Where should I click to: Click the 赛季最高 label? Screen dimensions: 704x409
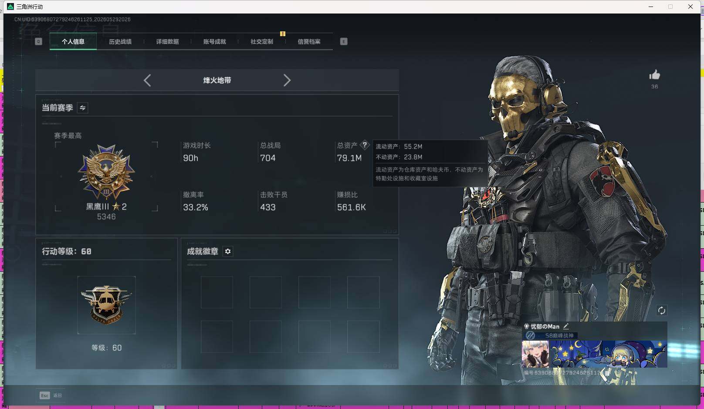click(x=68, y=135)
